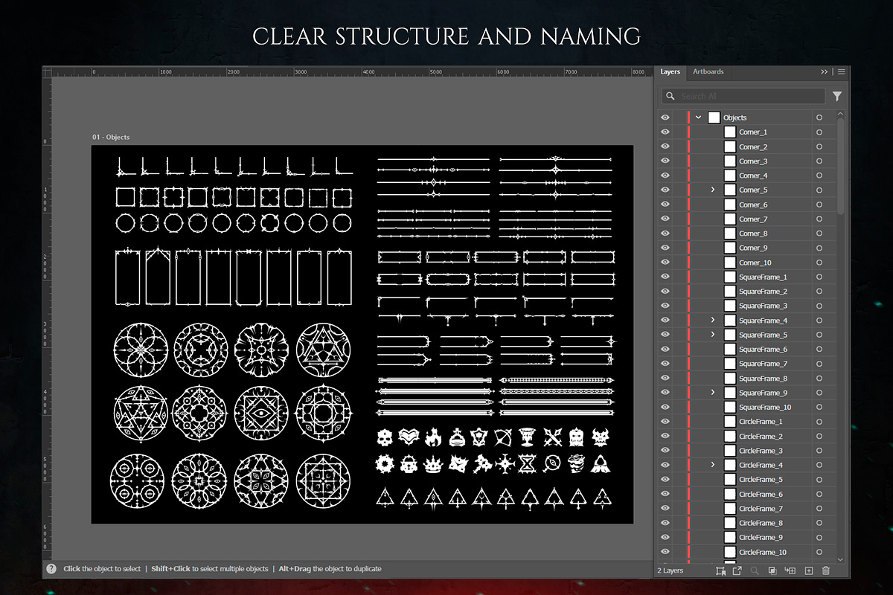893x595 pixels.
Task: Expand the CircleFrame_4 group
Action: (713, 465)
